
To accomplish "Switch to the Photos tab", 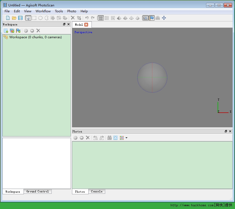I will [x=80, y=192].
